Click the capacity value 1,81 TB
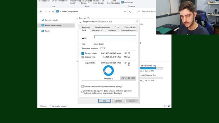Viewport: 219px width, 123px height. 127,63
